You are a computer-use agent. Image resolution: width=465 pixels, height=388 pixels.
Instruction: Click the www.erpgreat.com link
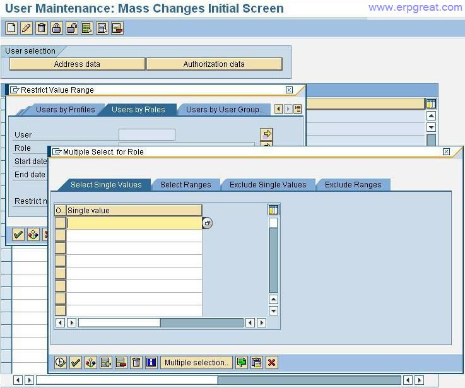[x=415, y=8]
